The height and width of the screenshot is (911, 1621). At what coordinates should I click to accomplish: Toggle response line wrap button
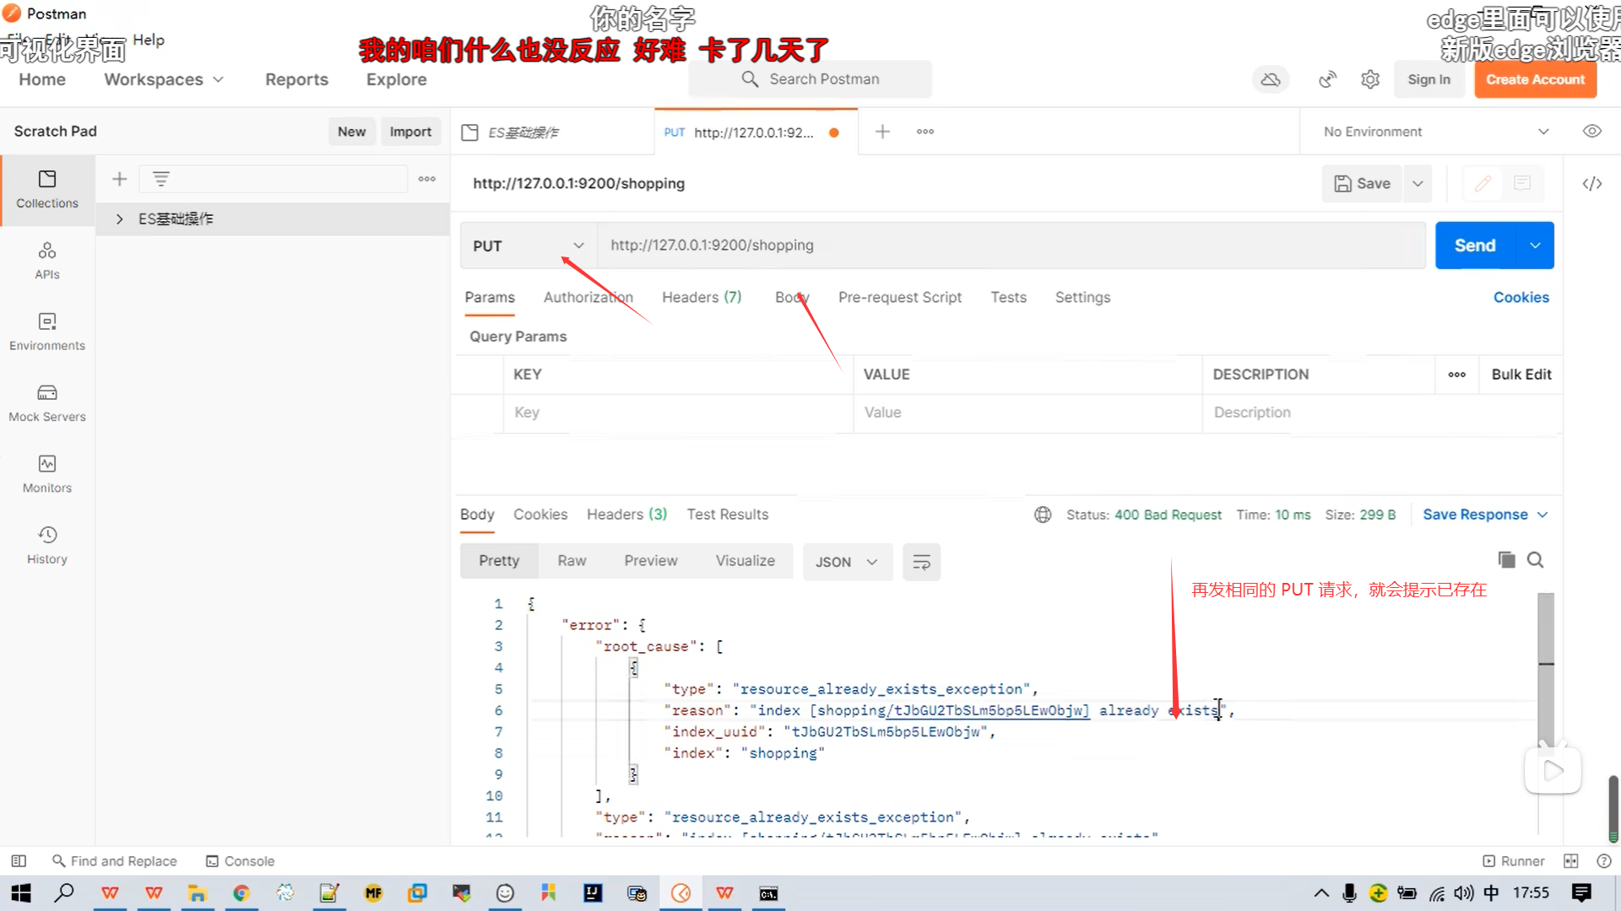[921, 562]
